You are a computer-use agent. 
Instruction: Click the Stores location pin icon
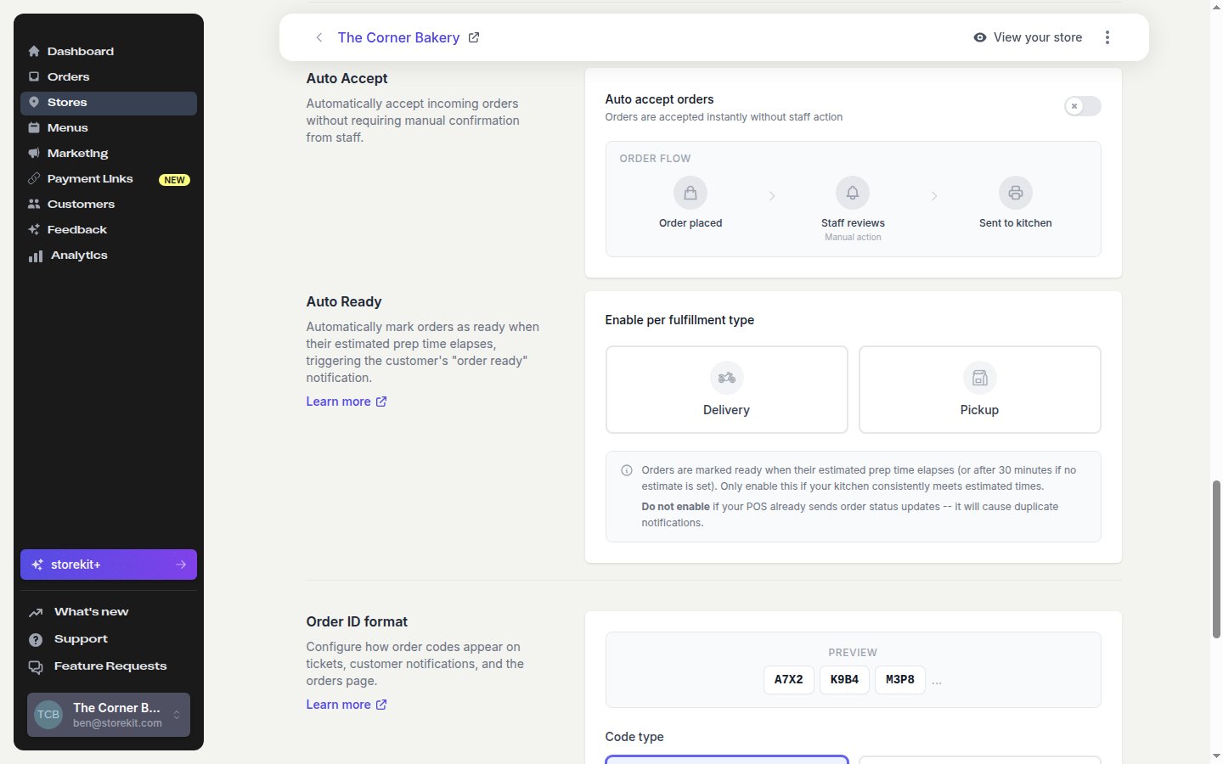click(x=34, y=102)
